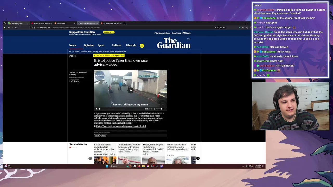Viewport: 333px width, 187px height.
Task: Click the Police topic tag
Action: click(97, 136)
